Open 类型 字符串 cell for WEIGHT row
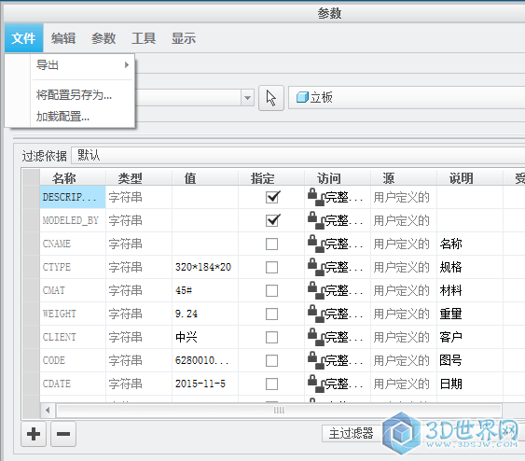This screenshot has height=461, width=525. pyautogui.click(x=139, y=314)
